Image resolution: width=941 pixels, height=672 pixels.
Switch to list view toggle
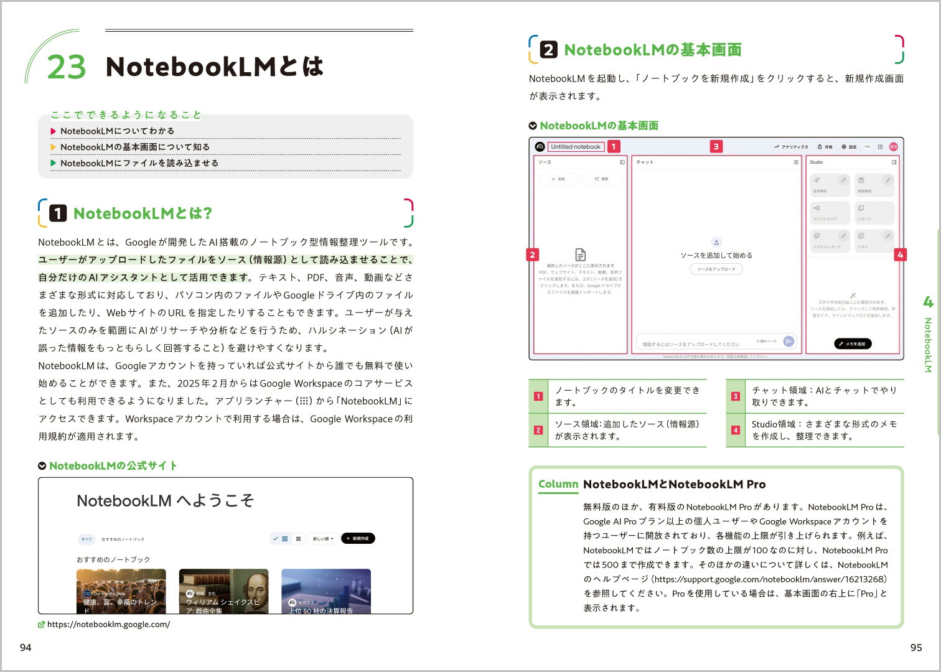[x=298, y=538]
